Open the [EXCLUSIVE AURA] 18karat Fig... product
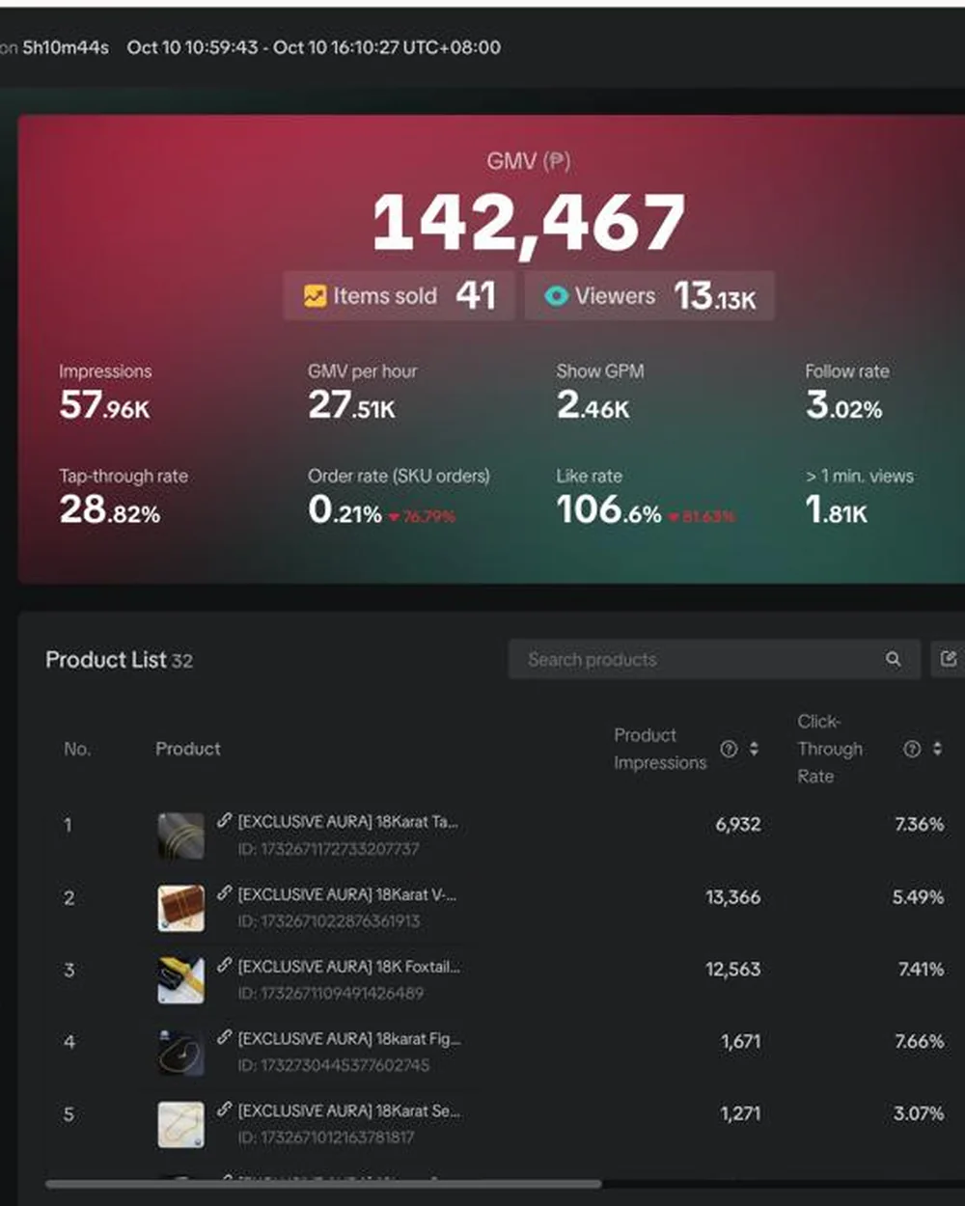Image resolution: width=965 pixels, height=1206 pixels. click(x=349, y=1039)
